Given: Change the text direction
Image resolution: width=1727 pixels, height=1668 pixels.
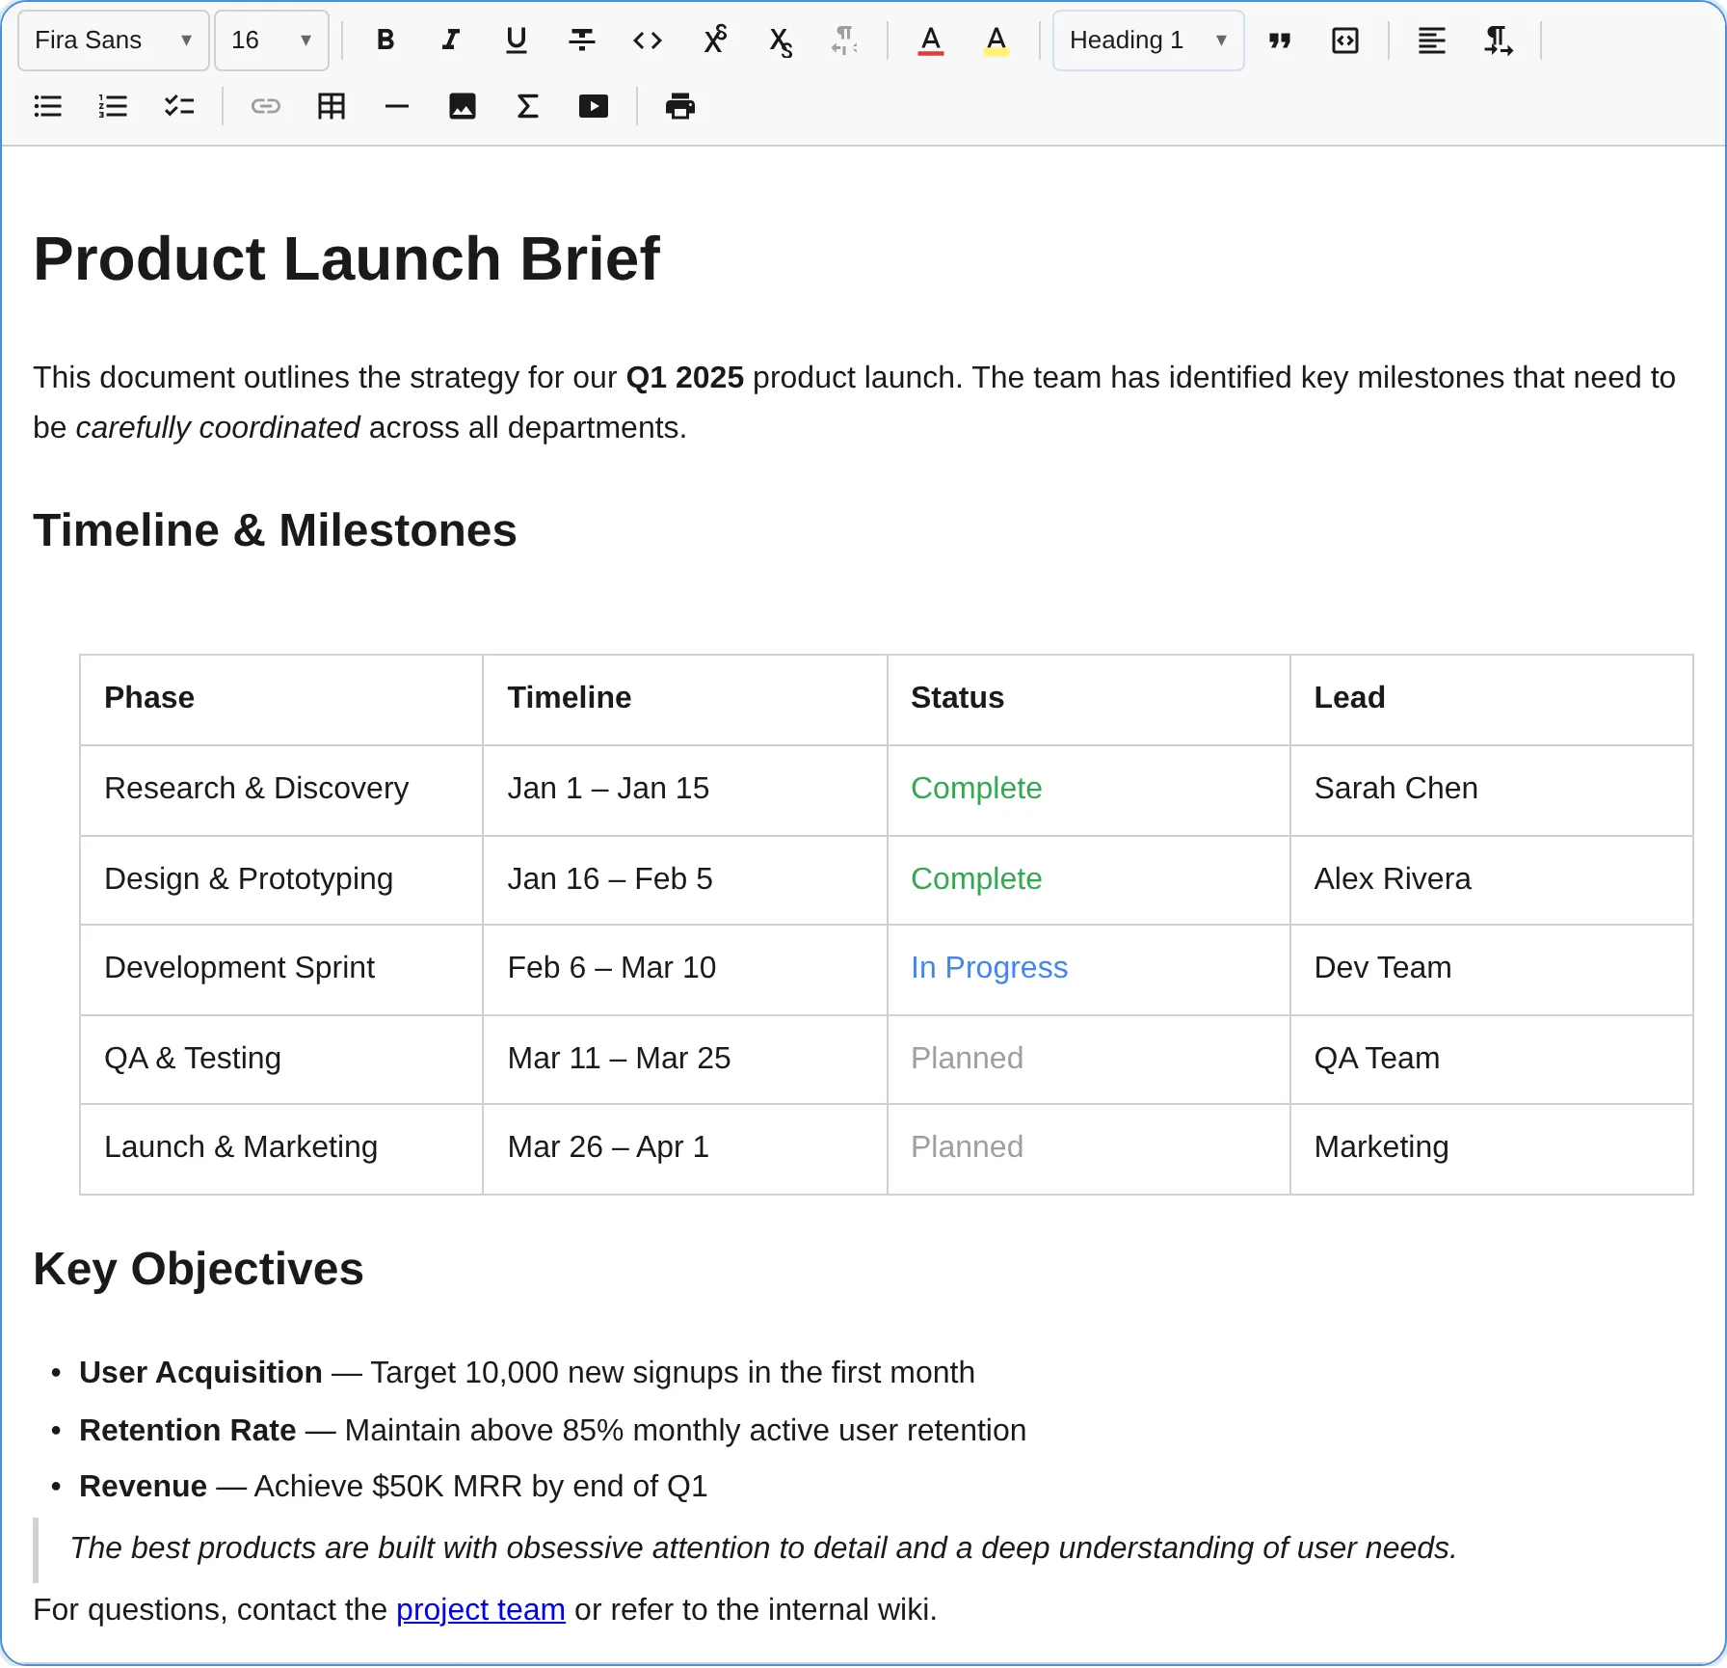Looking at the screenshot, I should (x=1498, y=40).
